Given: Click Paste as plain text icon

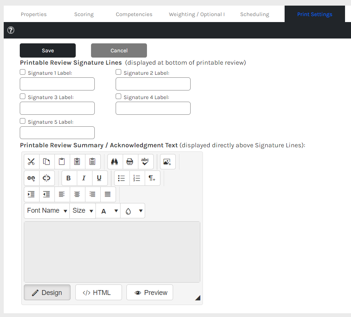Looking at the screenshot, I should click(x=93, y=161).
